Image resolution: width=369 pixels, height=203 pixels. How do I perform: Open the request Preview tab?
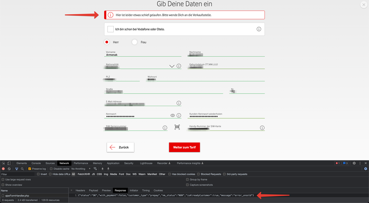pyautogui.click(x=106, y=190)
